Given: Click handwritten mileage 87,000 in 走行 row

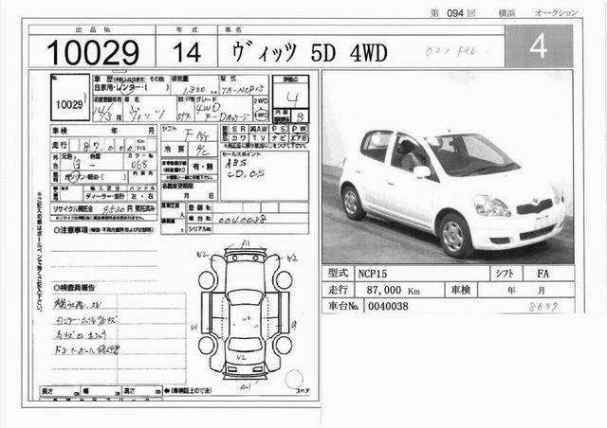Looking at the screenshot, I should tap(108, 147).
